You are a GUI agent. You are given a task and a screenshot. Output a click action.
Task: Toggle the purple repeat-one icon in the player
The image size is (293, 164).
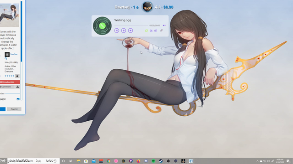pyautogui.click(x=156, y=31)
